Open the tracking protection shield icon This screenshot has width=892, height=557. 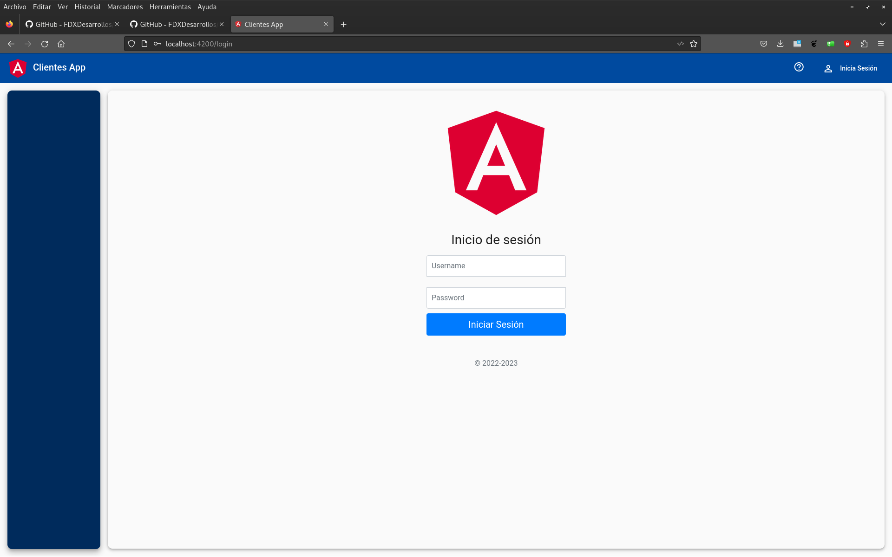tap(131, 44)
